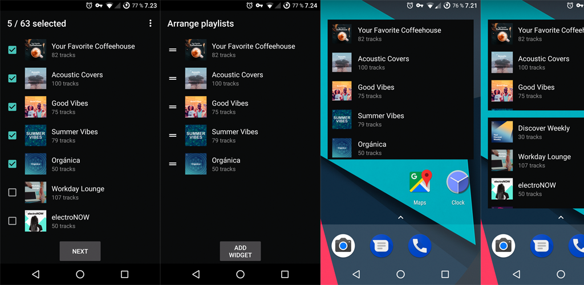
Task: Launch Camera from the third screen's dock
Action: pos(343,246)
